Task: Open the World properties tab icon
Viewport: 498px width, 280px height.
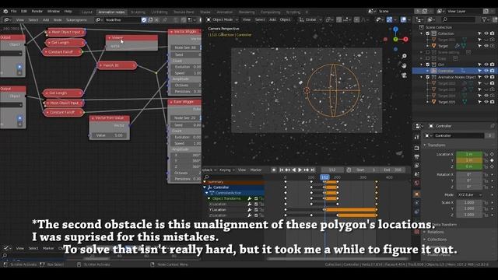Action: (x=417, y=184)
